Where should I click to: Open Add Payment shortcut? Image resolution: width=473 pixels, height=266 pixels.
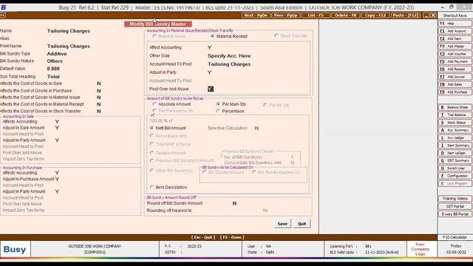coord(455,61)
